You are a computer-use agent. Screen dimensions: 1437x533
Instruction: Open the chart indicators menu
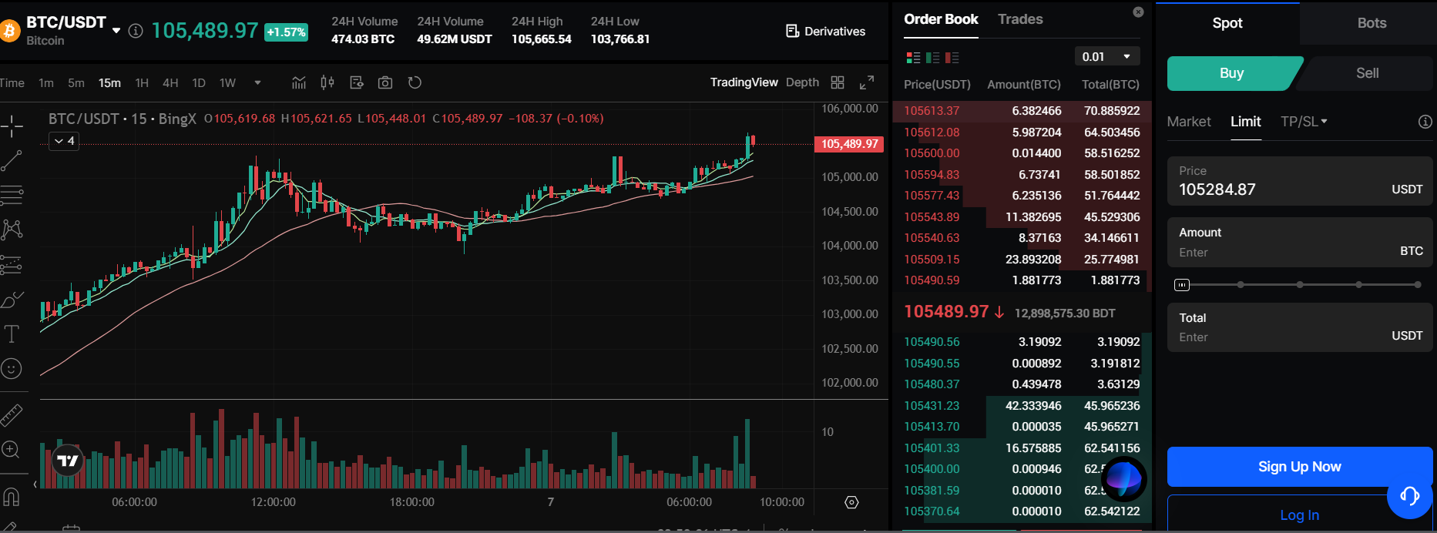(x=299, y=82)
